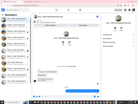Viewport: 138px width, 104px height.
Task: Send a thumbs-up like
Action: point(98,97)
